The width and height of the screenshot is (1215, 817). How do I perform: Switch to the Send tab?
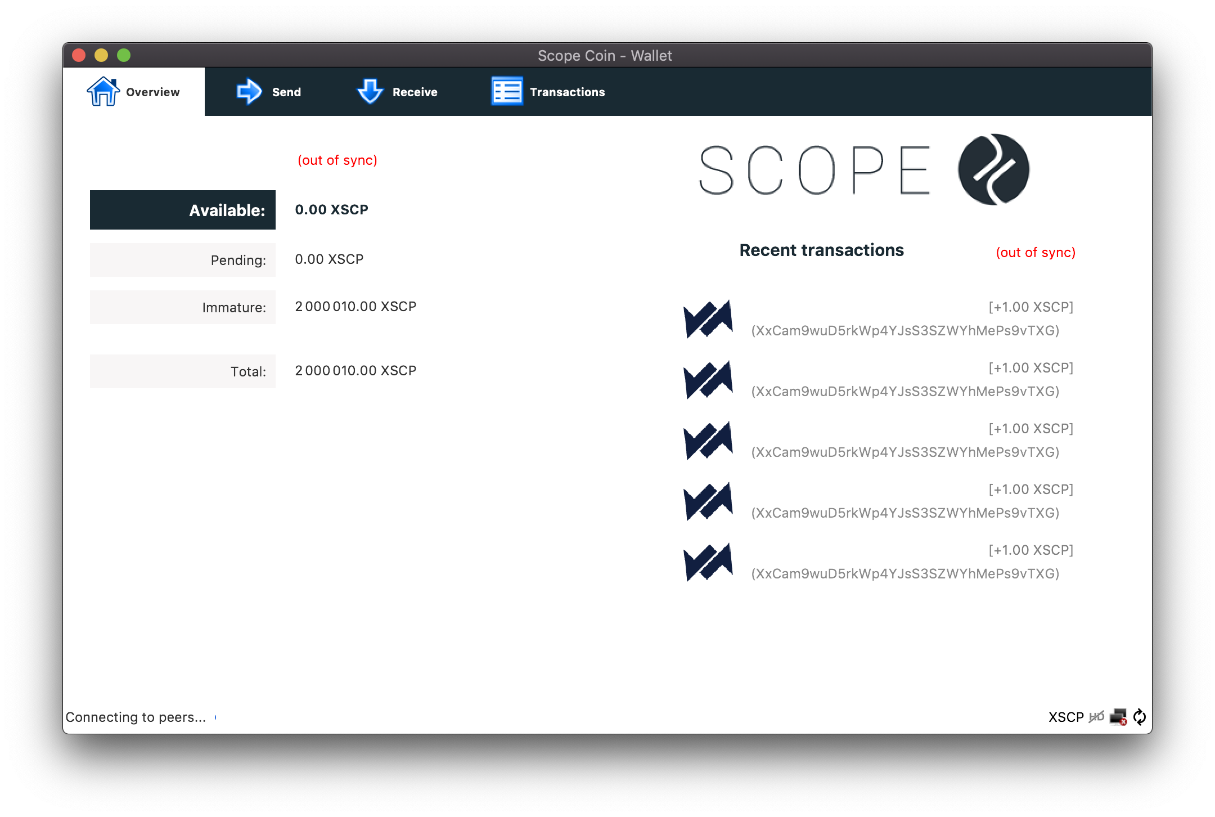(269, 92)
